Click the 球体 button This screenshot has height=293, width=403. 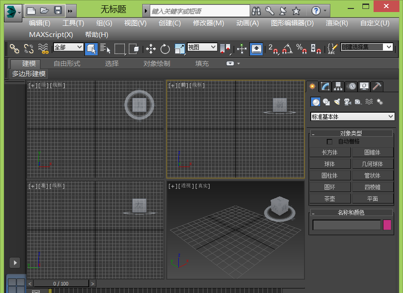(330, 164)
